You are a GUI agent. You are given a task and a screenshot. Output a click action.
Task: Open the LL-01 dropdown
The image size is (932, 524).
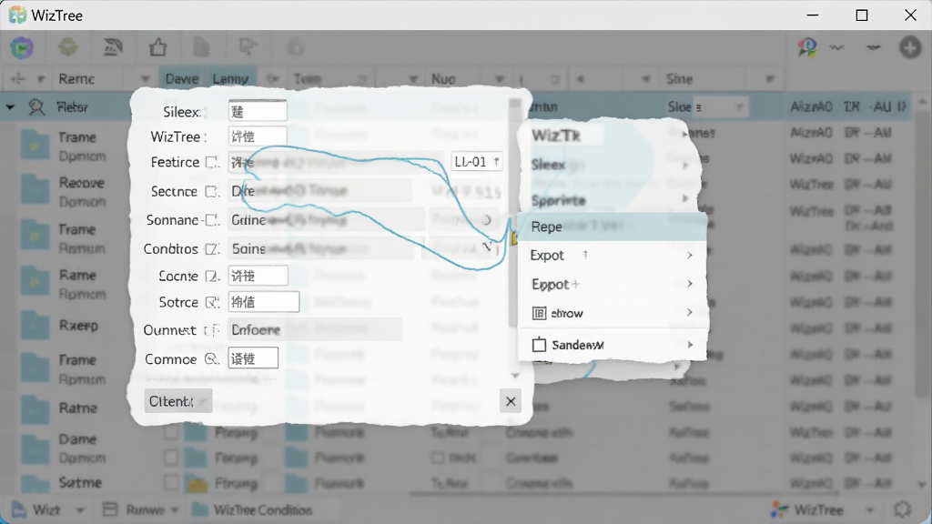(477, 162)
